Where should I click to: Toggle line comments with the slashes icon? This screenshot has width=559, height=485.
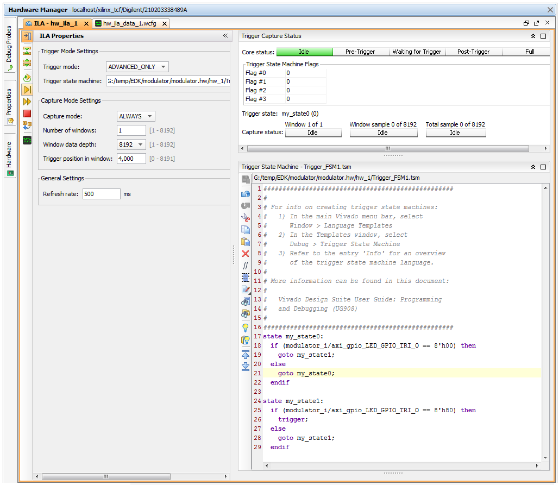246,266
